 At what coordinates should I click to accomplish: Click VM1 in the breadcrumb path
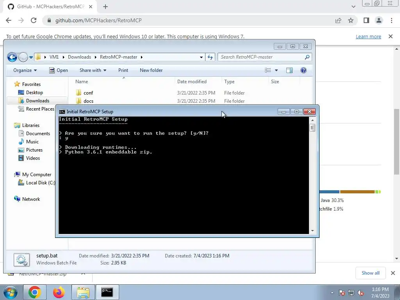(54, 57)
